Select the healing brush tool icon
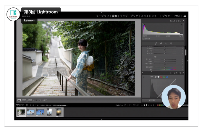The width and height of the screenshot is (207, 130). [161, 43]
